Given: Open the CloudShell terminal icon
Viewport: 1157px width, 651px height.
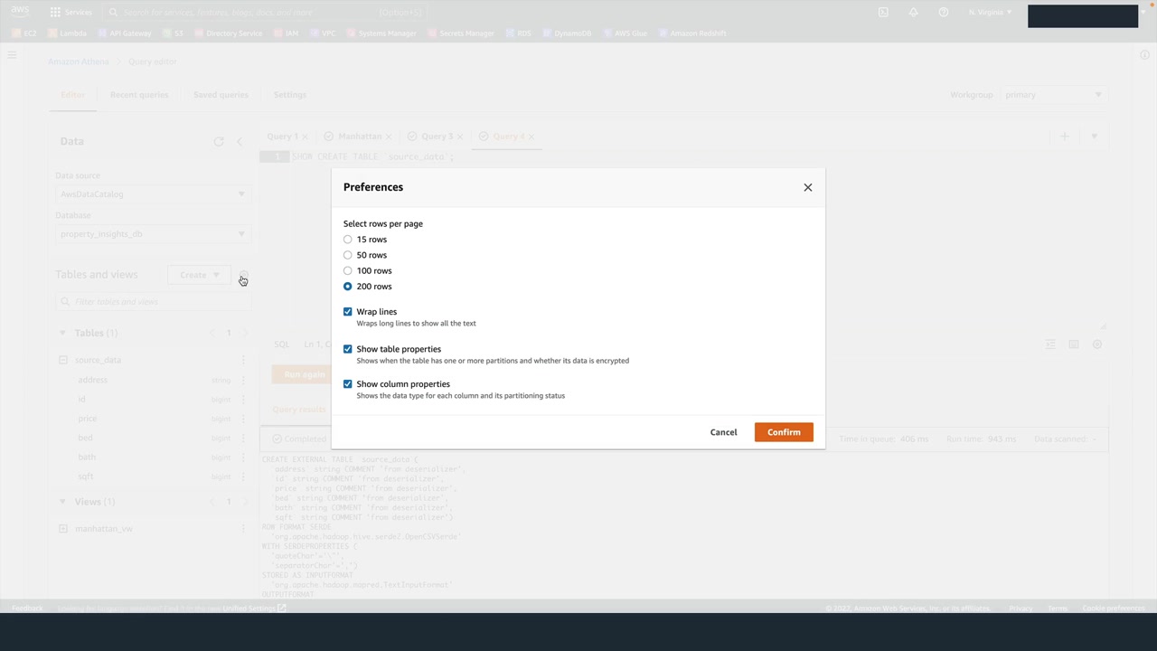Looking at the screenshot, I should [x=883, y=13].
